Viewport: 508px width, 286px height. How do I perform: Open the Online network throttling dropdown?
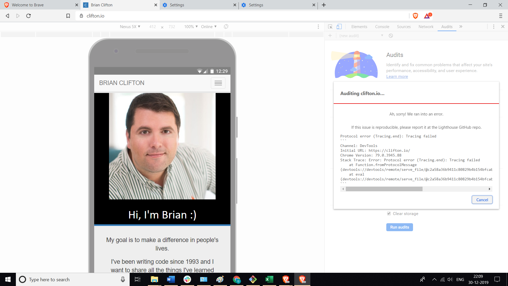(x=209, y=26)
